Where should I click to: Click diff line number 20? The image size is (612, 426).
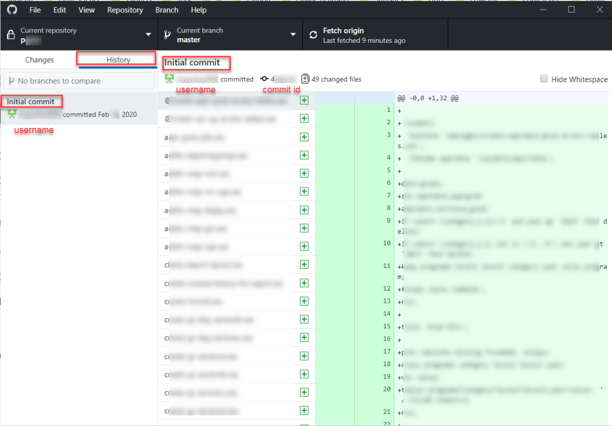point(386,389)
